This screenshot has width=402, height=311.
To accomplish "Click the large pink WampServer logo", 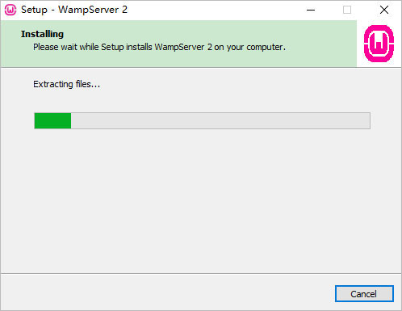I will [x=379, y=44].
